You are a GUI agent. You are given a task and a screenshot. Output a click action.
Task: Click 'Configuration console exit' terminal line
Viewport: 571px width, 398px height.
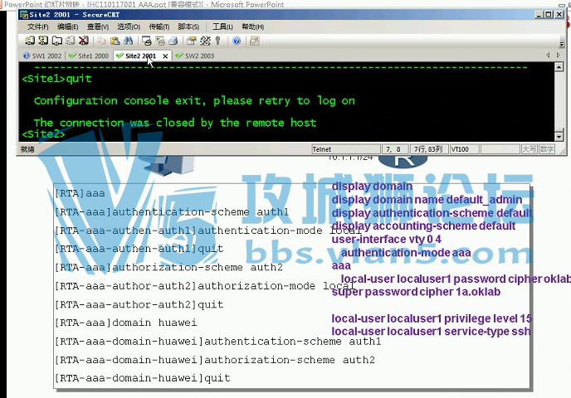click(194, 101)
